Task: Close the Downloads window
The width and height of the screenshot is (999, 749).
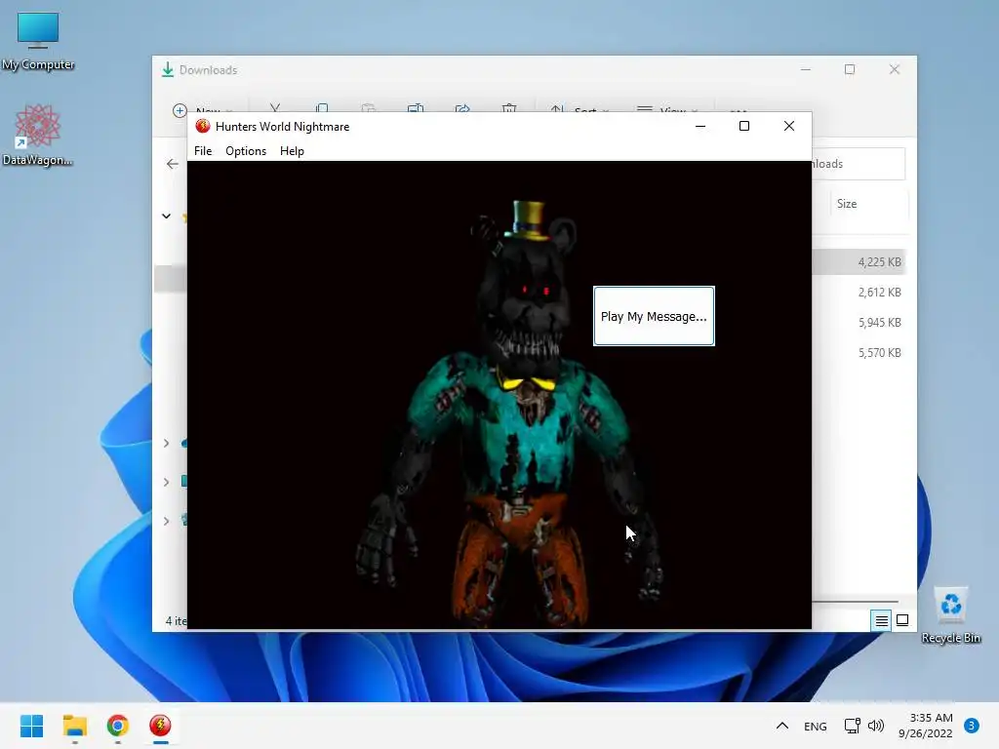Action: (x=895, y=69)
